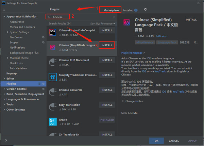Close the Settings dialog window
The height and width of the screenshot is (146, 204).
(x=199, y=3)
